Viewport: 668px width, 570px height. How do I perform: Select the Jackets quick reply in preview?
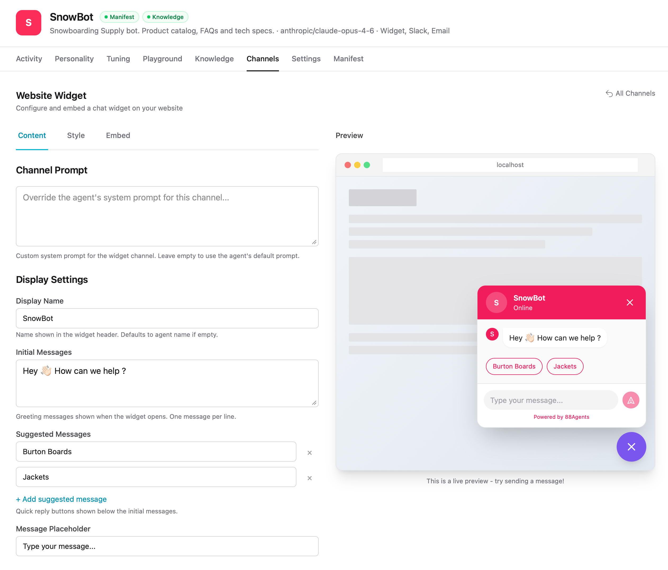pos(565,366)
